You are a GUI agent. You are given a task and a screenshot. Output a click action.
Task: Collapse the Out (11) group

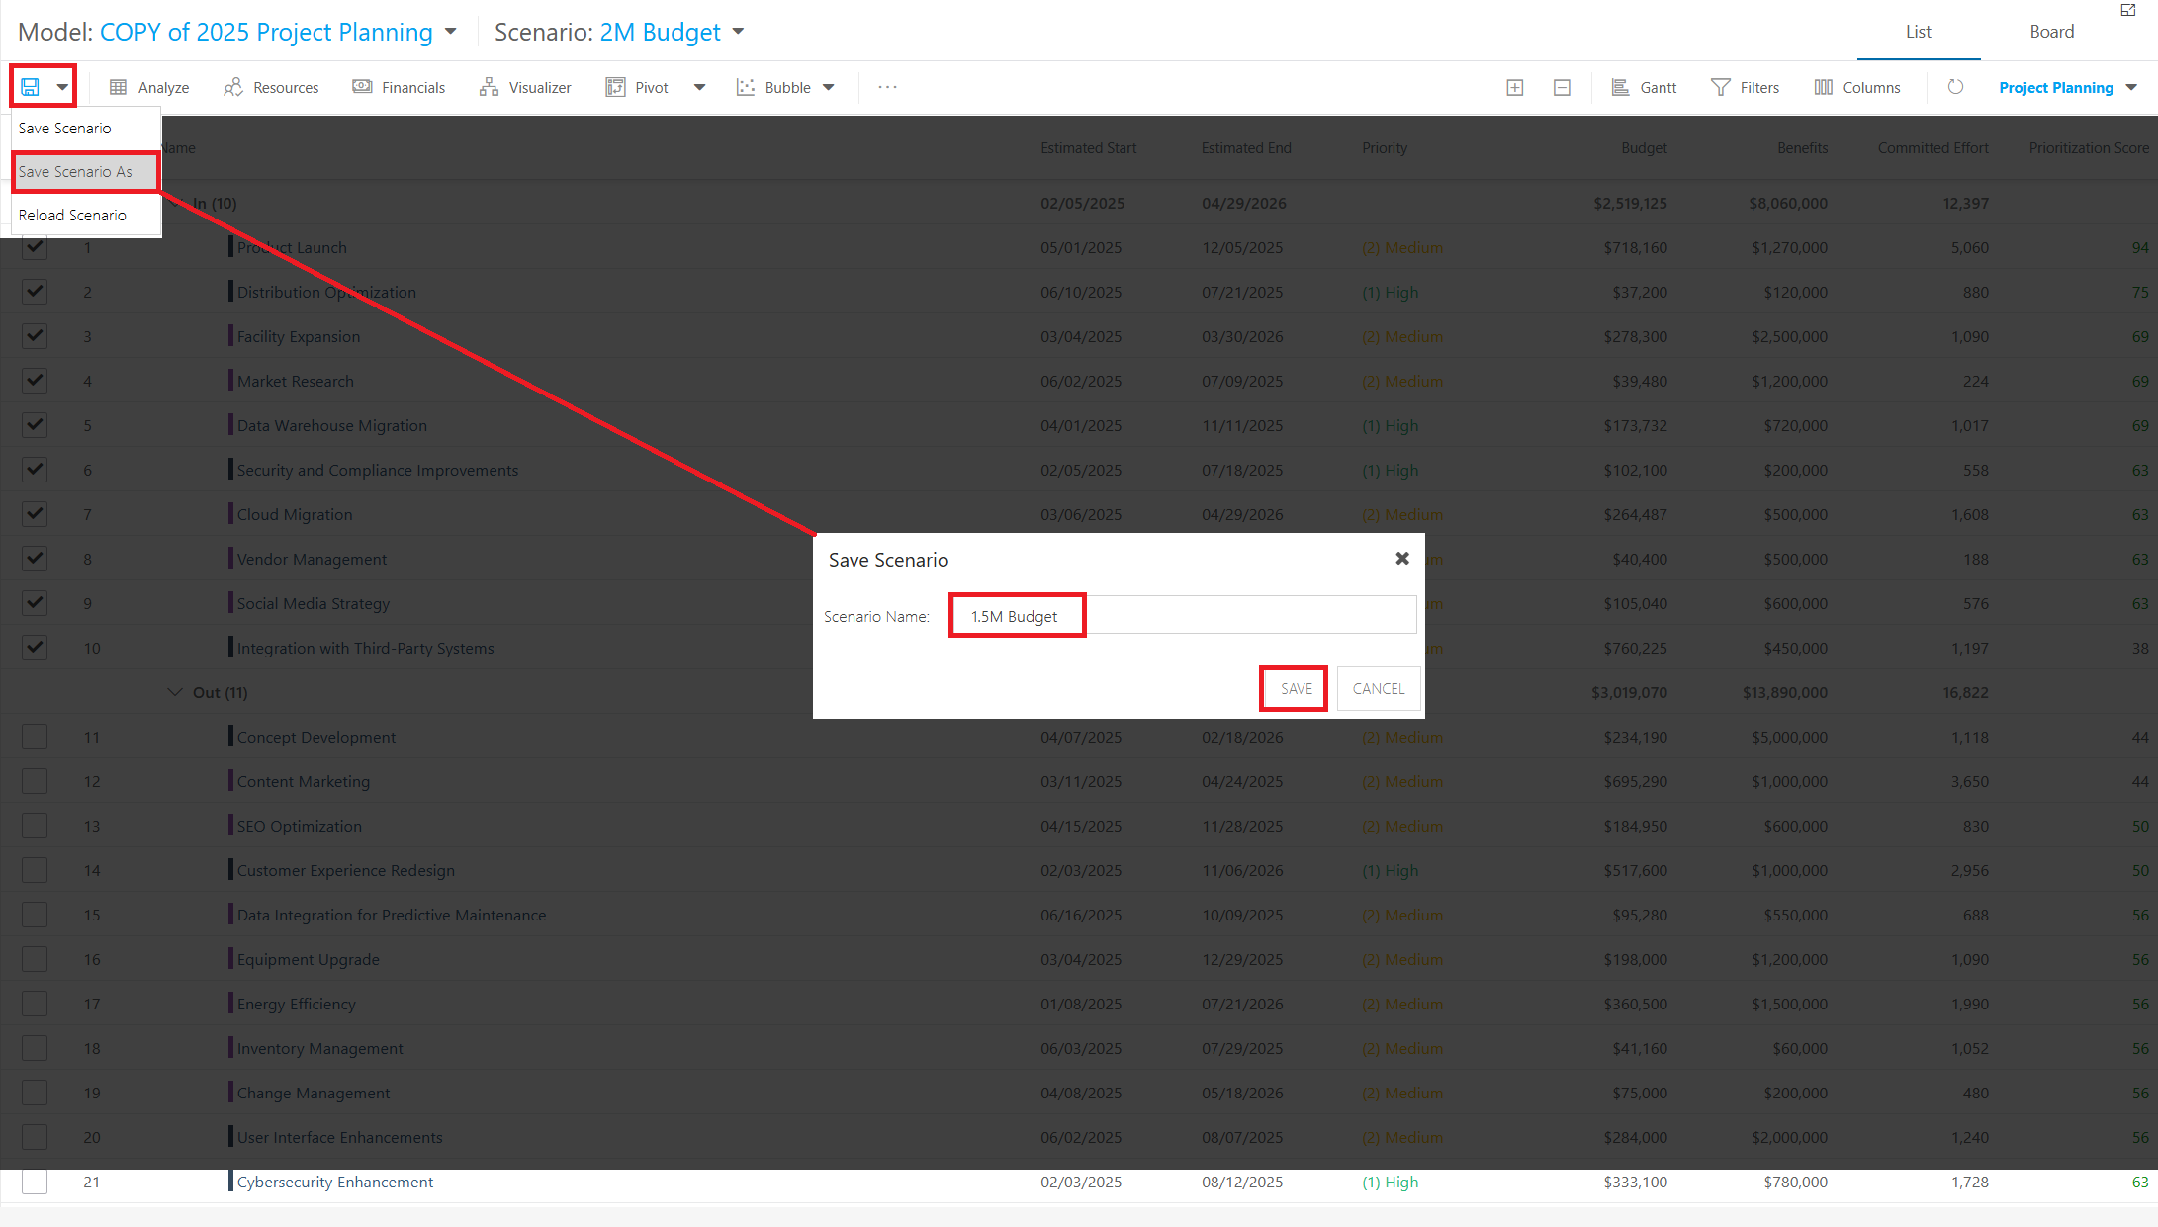pos(175,692)
